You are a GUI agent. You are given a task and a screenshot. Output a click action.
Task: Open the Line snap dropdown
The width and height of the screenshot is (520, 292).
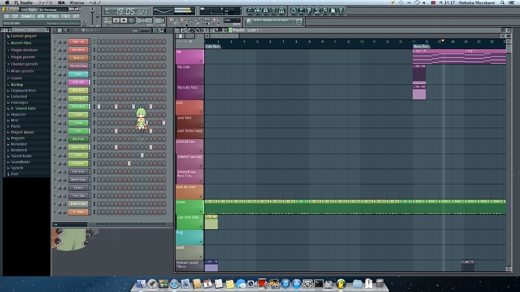232,21
